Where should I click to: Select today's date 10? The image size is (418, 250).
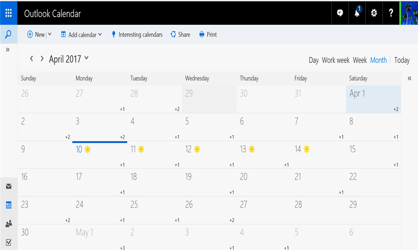click(79, 149)
